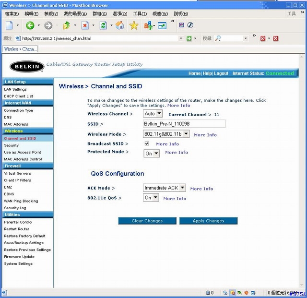Click the Flash filter toolbar icon
The image size is (307, 298).
pos(190,25)
